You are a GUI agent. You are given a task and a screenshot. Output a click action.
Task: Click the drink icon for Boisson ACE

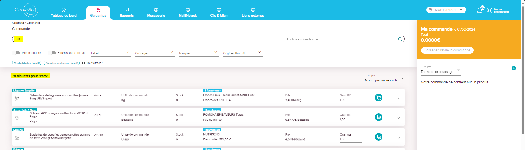[x=17, y=118]
